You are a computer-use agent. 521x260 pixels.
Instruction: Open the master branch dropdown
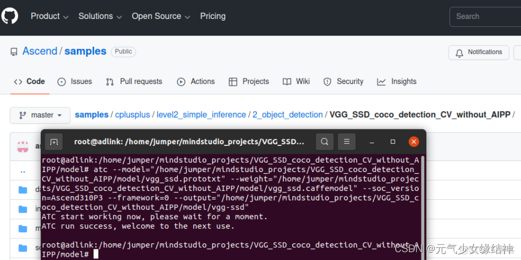[x=40, y=115]
